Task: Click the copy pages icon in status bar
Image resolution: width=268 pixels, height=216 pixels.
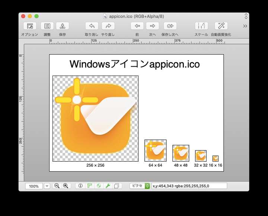Action: click(117, 186)
